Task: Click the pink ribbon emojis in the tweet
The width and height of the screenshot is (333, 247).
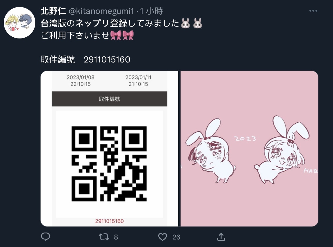Action: [122, 35]
